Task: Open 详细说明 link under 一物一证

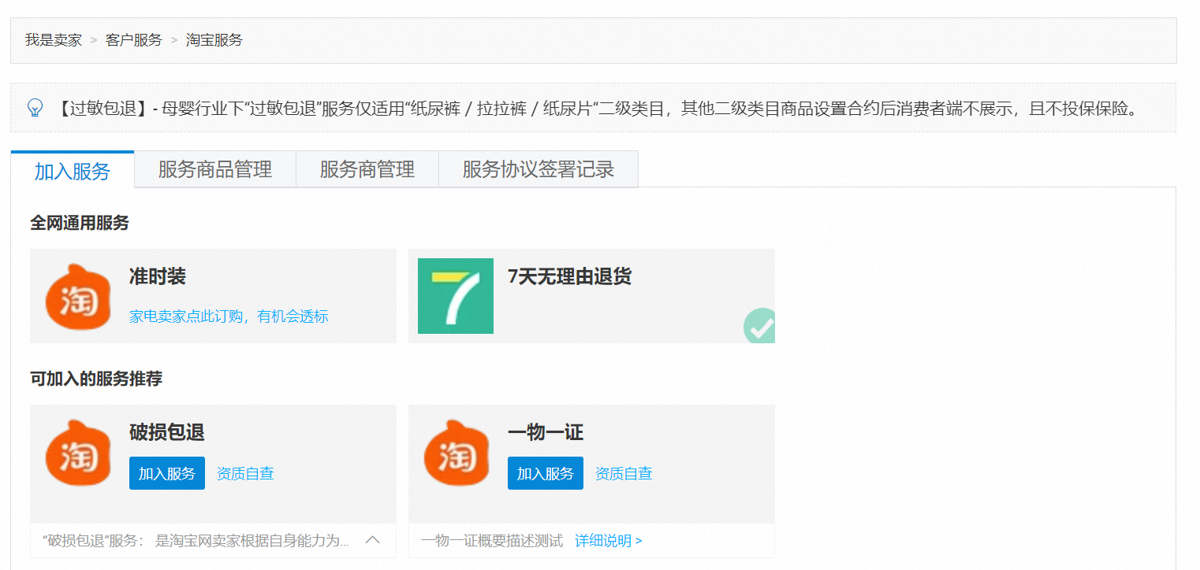Action: 608,541
